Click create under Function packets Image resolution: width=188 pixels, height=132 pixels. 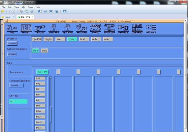tap(16, 85)
